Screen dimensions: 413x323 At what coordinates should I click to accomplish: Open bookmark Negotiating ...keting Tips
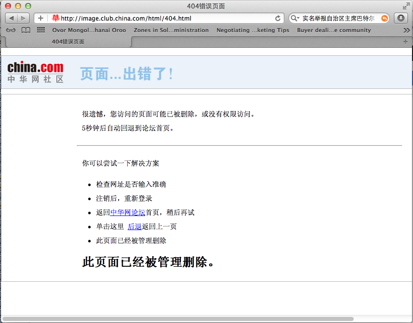coord(253,30)
